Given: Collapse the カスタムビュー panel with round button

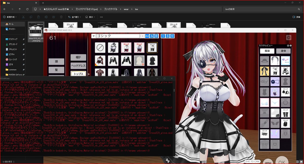Looking at the screenshot, I should (x=291, y=45).
